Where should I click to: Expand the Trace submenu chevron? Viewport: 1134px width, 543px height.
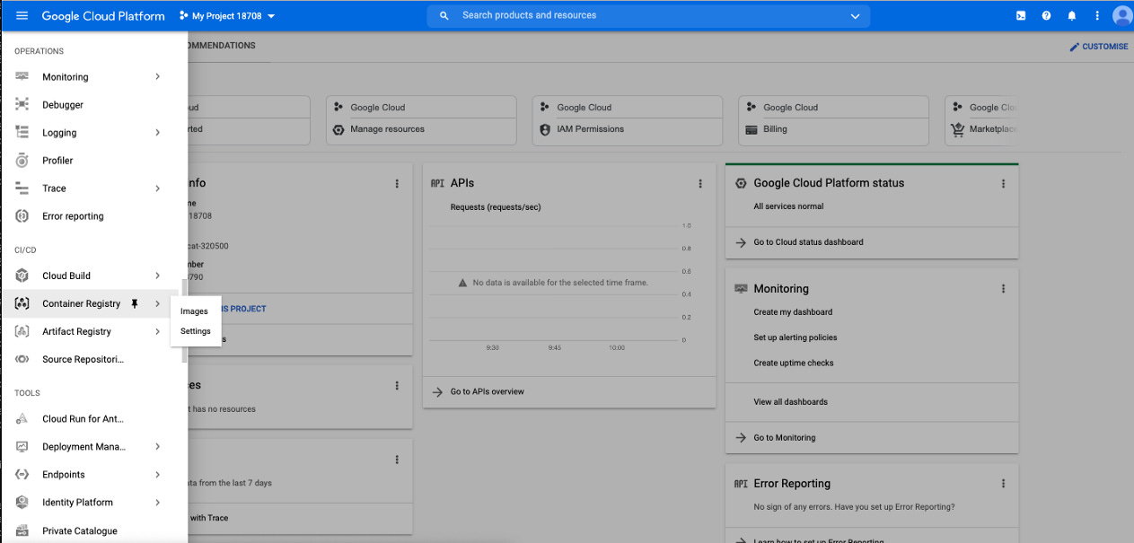coord(157,188)
